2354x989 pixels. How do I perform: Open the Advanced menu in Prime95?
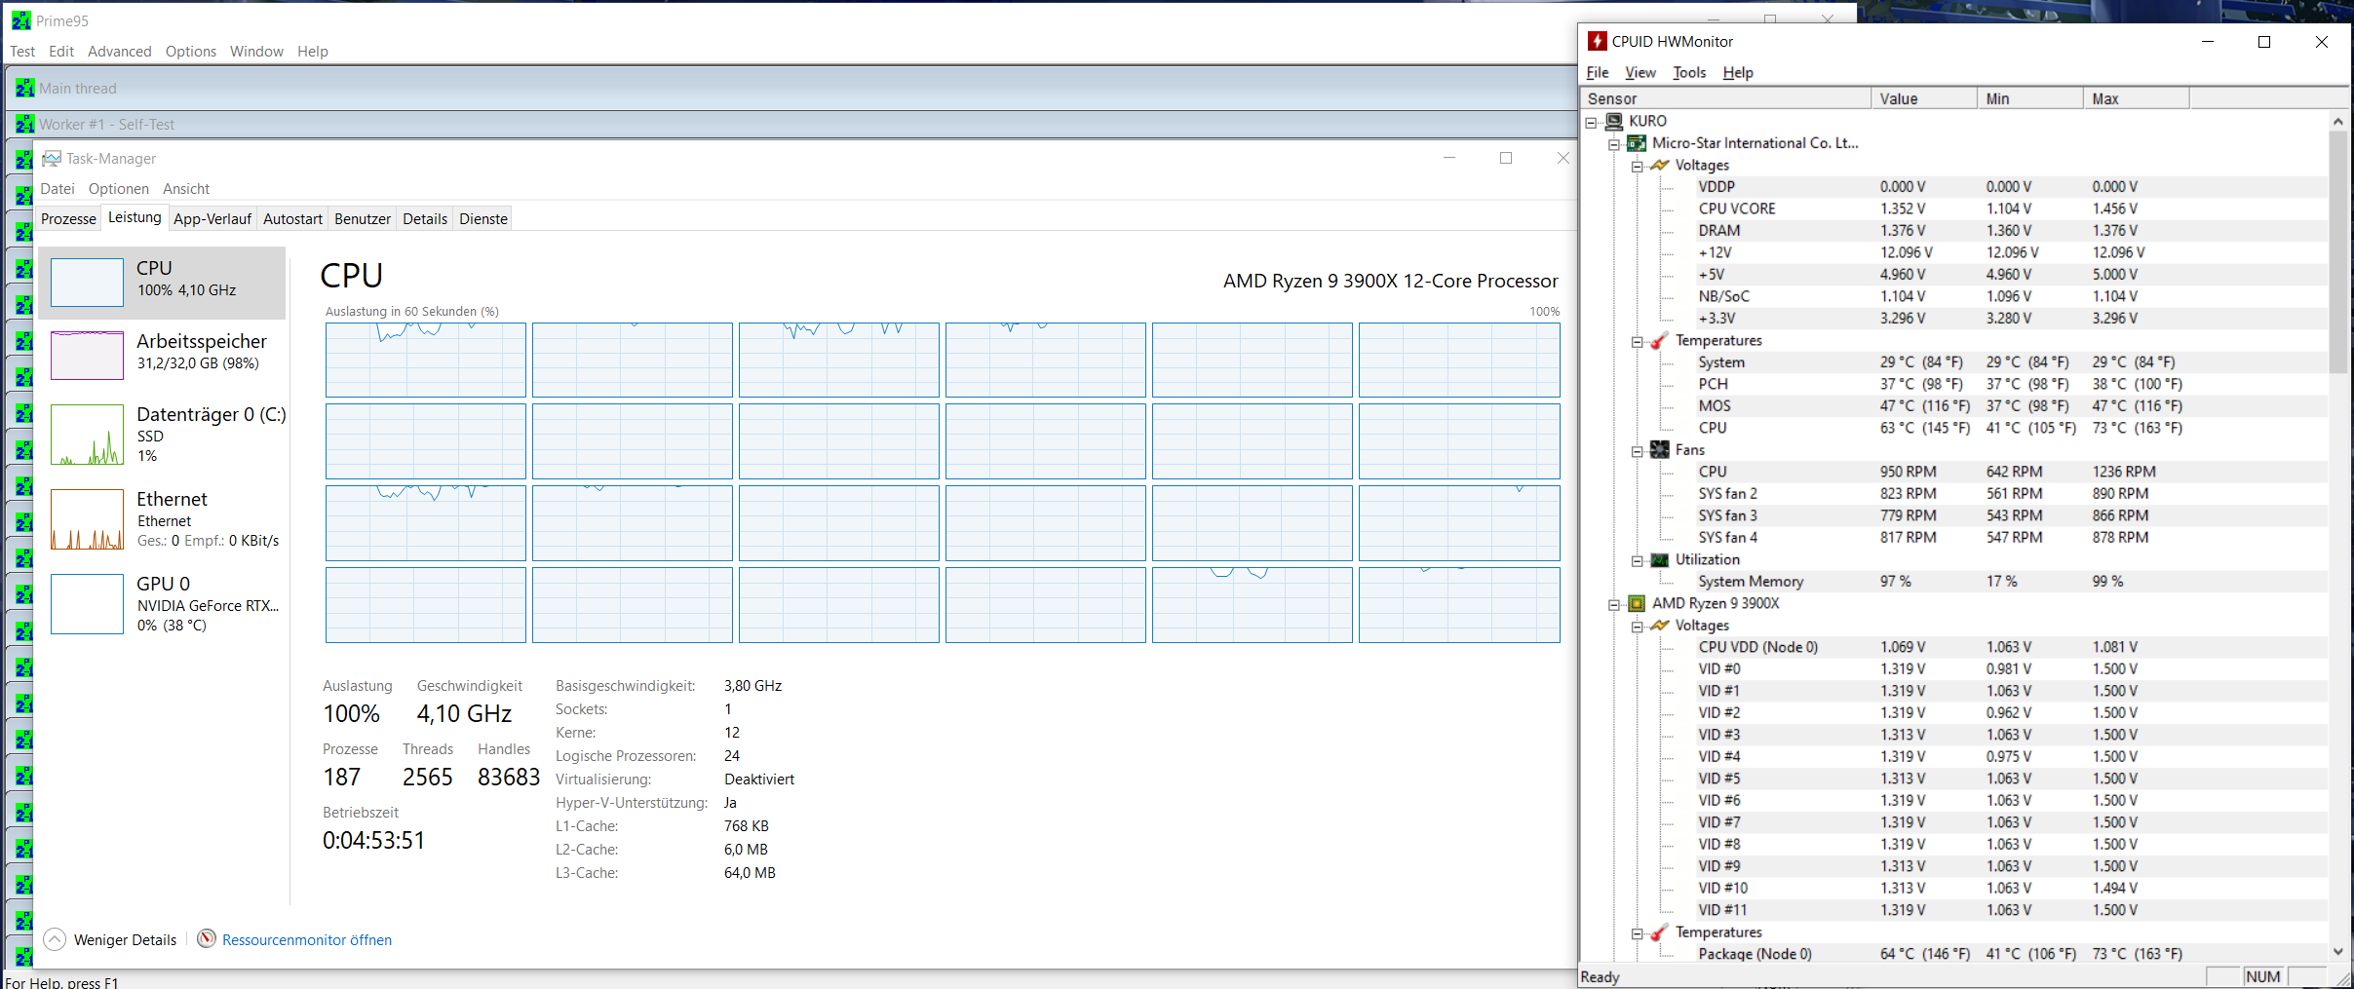(119, 51)
